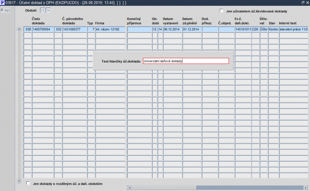310x191 pixels.
Task: Click the horizontal scrollbar right arrow
Action: [x=306, y=188]
